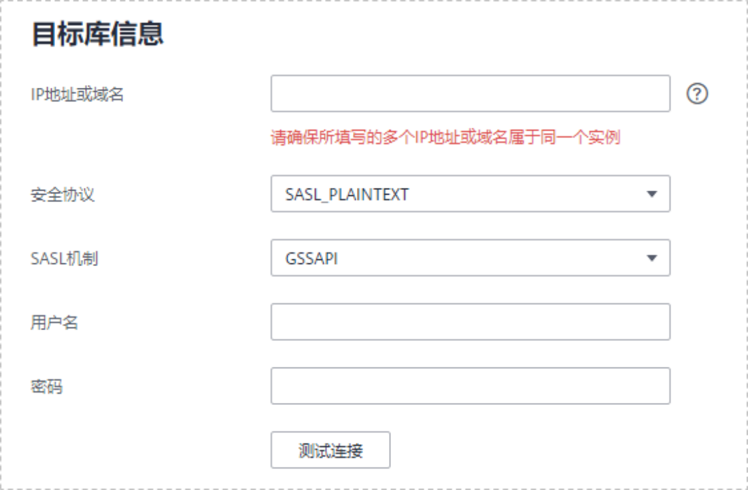Viewport: 748px width, 490px height.
Task: Open the SASL_PLAINTEXT combo box
Action: 470,194
